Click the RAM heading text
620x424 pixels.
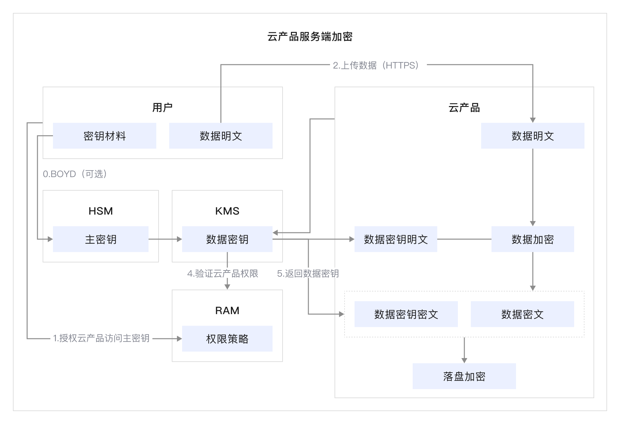tap(227, 311)
